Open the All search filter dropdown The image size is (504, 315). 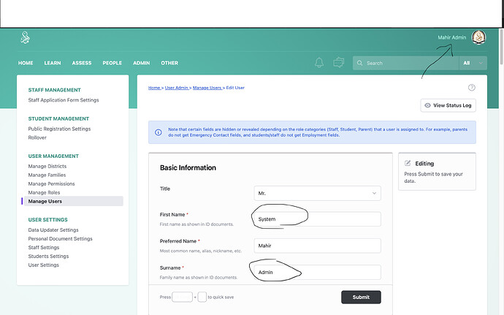coord(470,64)
